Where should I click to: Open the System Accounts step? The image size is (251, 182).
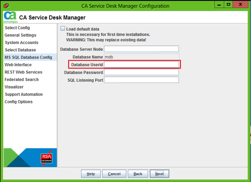[x=22, y=43]
